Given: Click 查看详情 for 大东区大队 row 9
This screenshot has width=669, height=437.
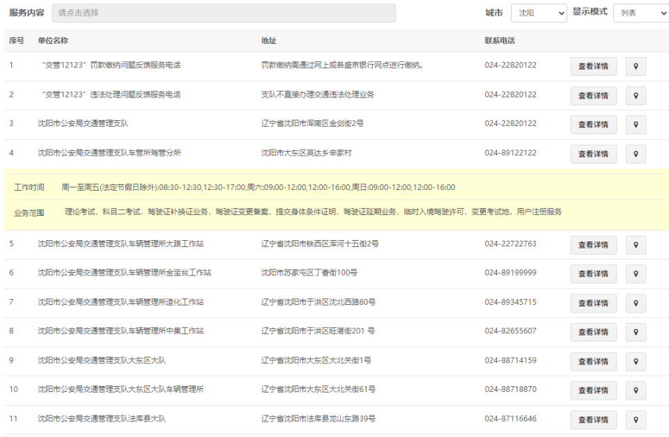Looking at the screenshot, I should click(x=594, y=362).
